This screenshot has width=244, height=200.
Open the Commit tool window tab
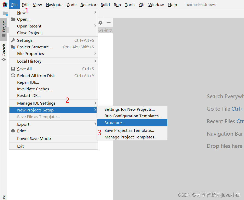[x=4, y=52]
